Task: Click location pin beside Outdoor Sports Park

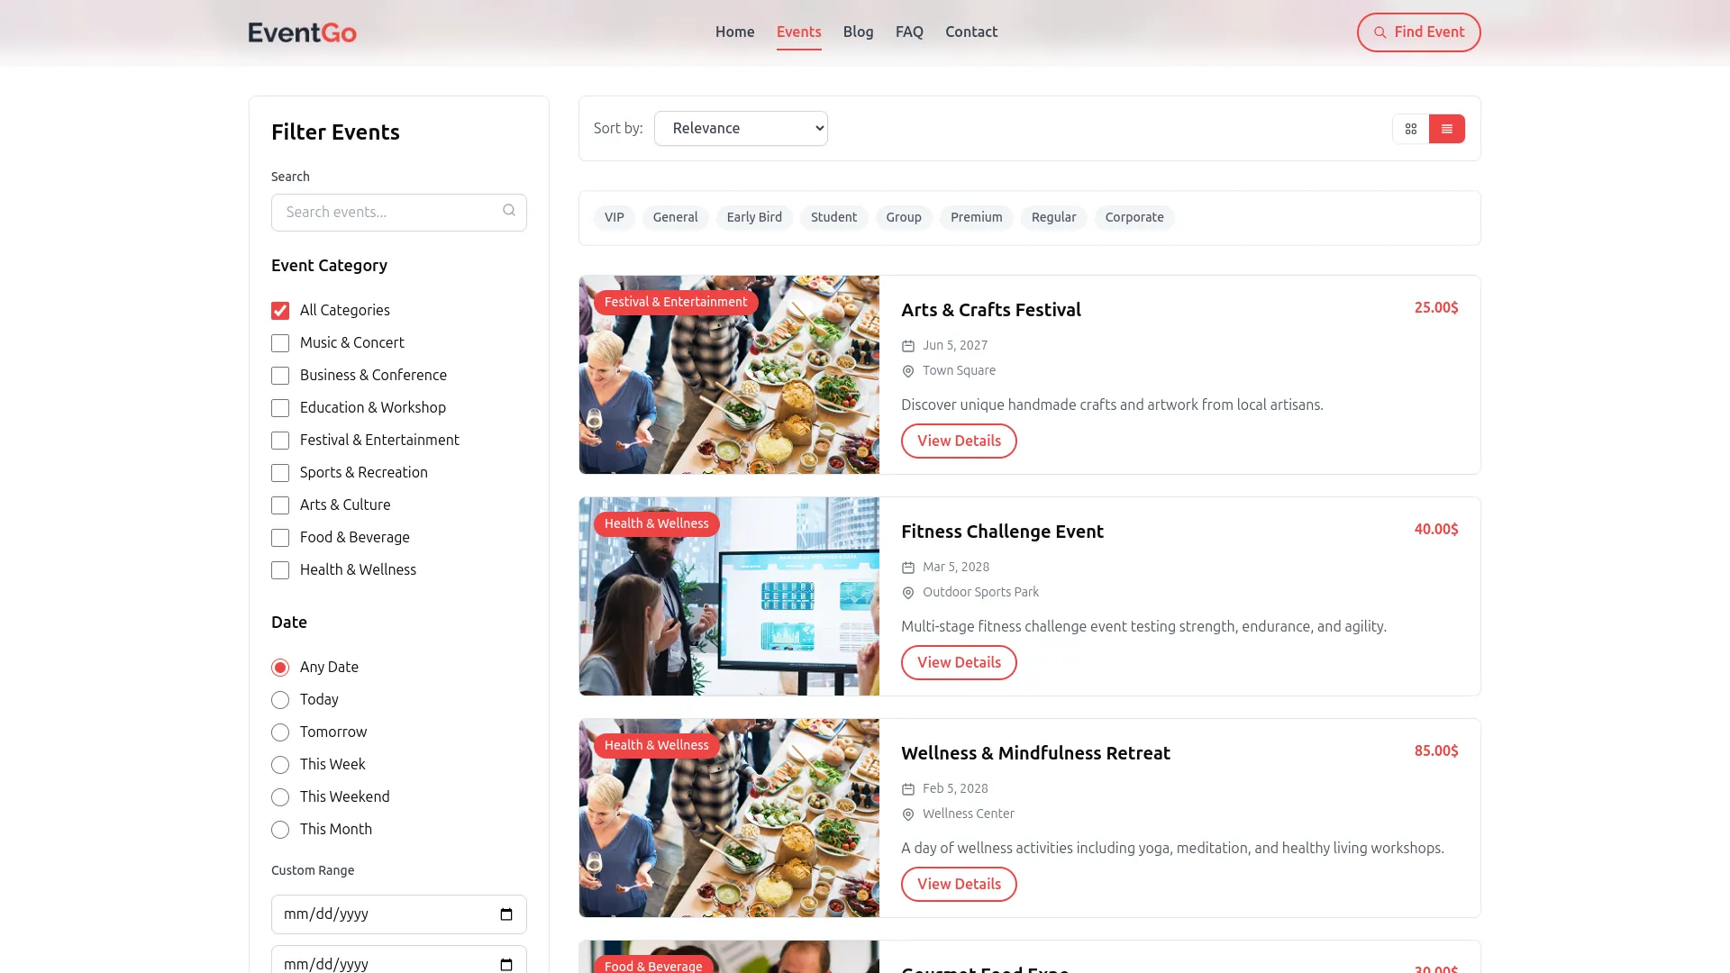Action: (908, 593)
